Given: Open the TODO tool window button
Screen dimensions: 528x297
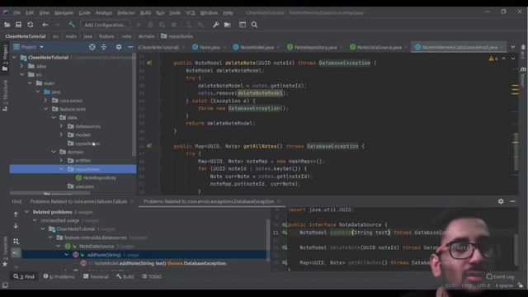Looking at the screenshot, I should (152, 277).
